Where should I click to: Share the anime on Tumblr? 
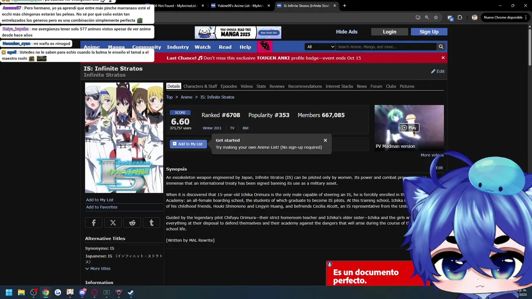coord(151,223)
